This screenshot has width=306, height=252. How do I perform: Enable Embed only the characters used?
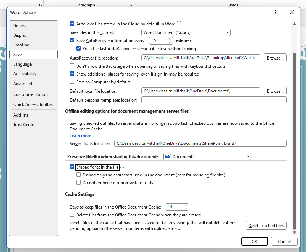click(x=78, y=175)
